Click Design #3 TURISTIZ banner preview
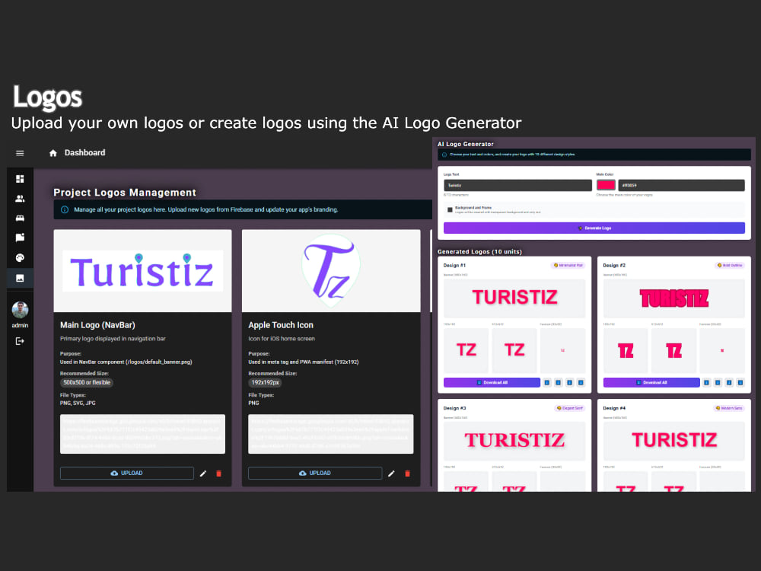The image size is (761, 571). click(x=514, y=440)
